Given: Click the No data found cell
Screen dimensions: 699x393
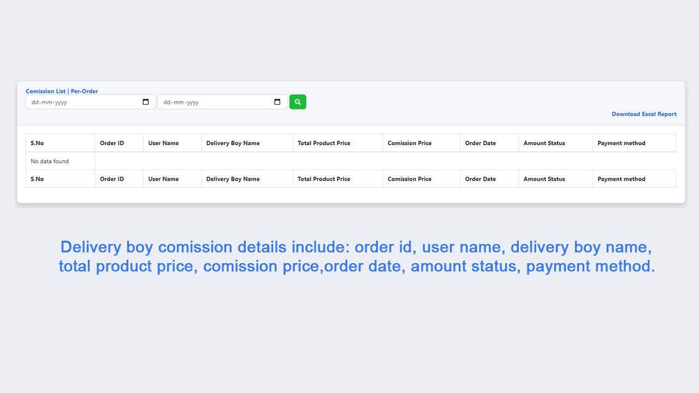Looking at the screenshot, I should click(50, 161).
